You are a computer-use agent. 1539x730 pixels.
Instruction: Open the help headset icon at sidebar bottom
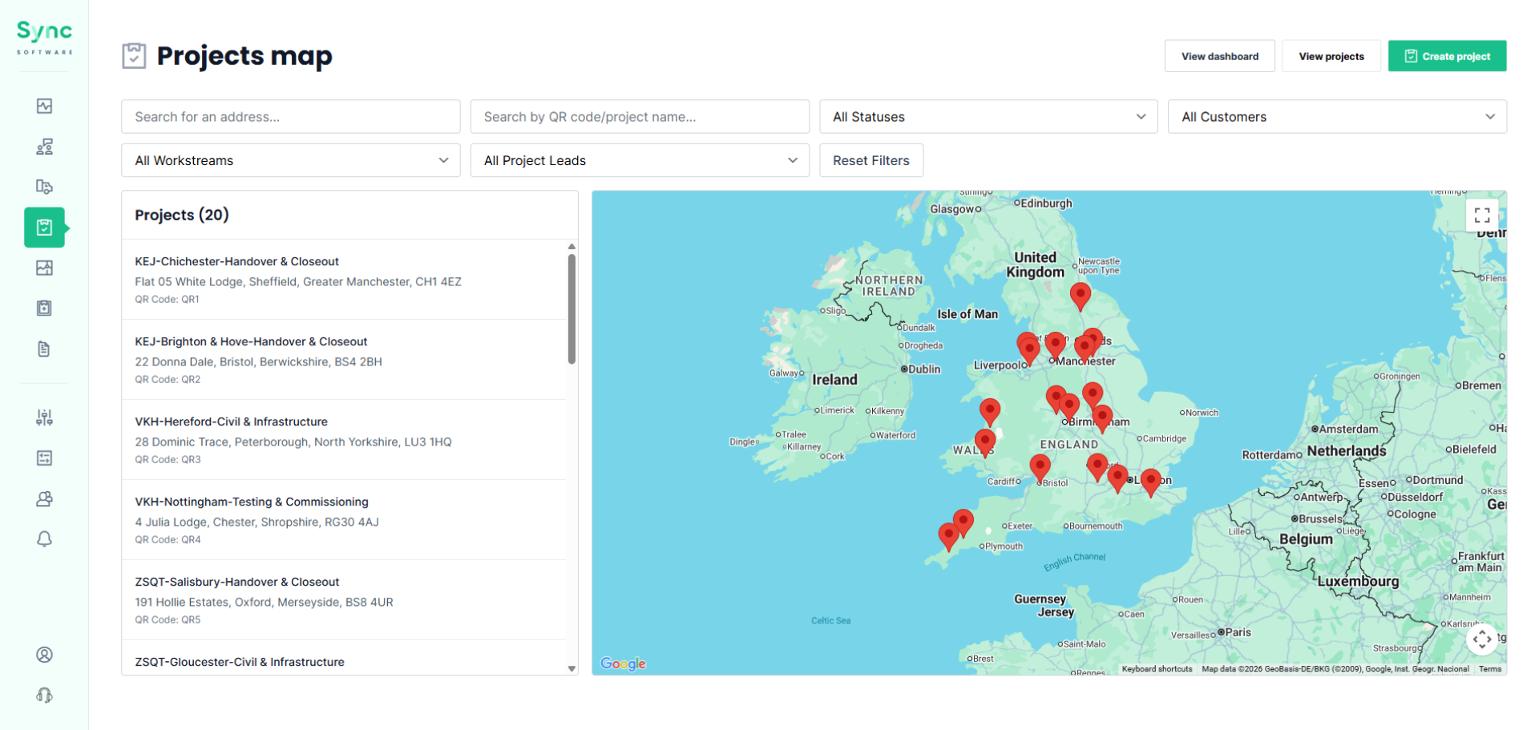coord(44,695)
